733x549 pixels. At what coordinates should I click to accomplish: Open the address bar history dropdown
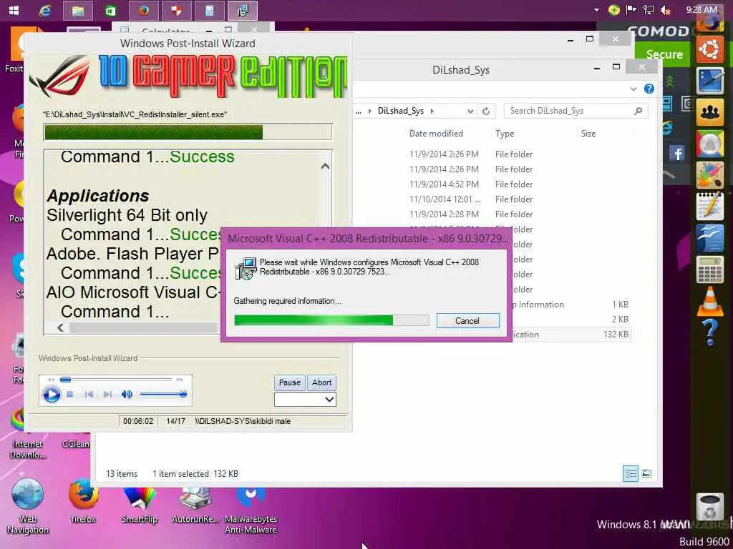(470, 111)
